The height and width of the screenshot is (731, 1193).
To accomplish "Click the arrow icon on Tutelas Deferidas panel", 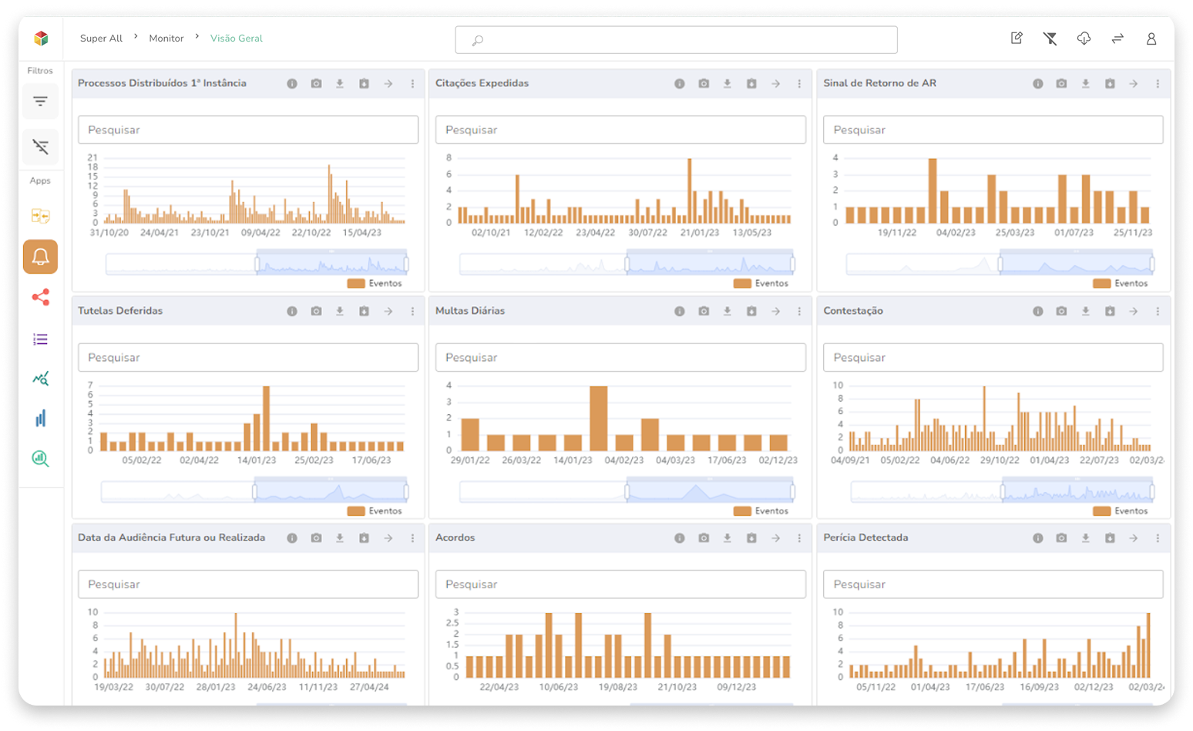I will (x=388, y=312).
